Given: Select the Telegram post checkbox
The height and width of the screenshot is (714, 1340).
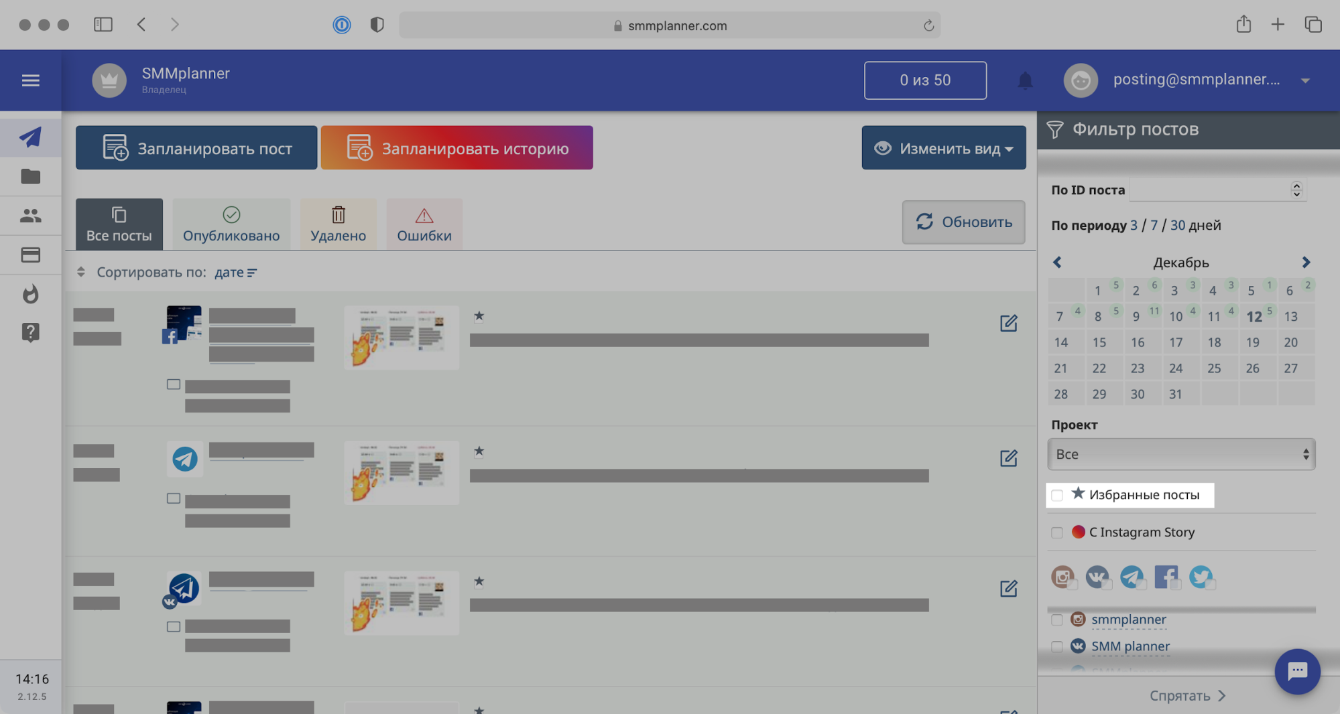Looking at the screenshot, I should [x=173, y=498].
